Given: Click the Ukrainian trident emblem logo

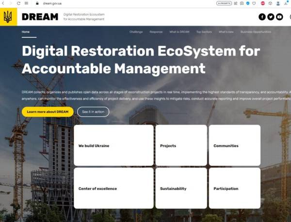Looking at the screenshot, I should tap(8, 16).
